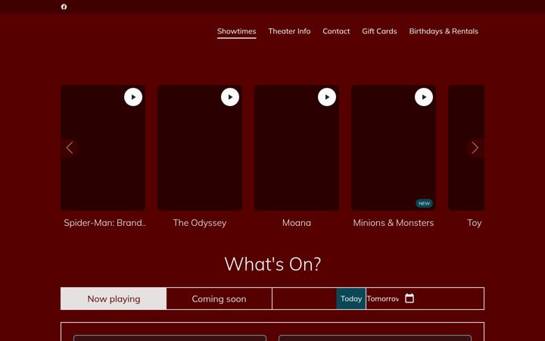The image size is (545, 341).
Task: Open the Contact page
Action: coord(336,31)
